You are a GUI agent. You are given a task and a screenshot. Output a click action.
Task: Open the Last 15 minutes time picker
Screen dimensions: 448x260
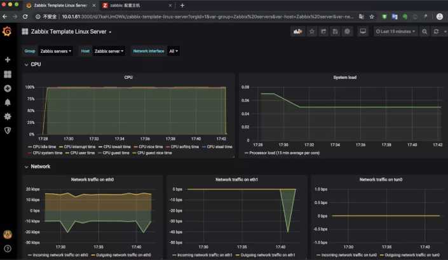click(395, 31)
